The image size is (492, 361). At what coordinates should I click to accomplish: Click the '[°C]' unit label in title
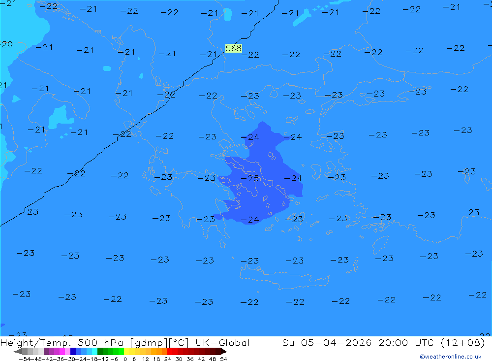[x=178, y=343]
